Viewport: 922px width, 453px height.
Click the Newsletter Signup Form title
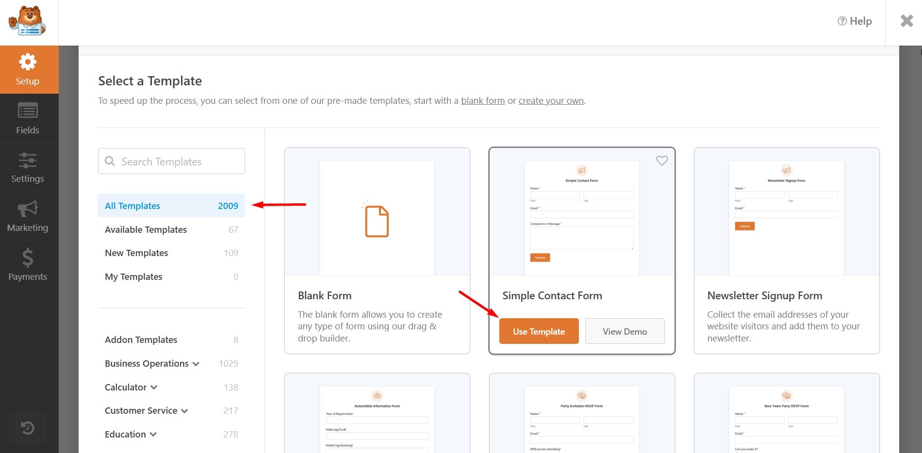[x=765, y=295]
